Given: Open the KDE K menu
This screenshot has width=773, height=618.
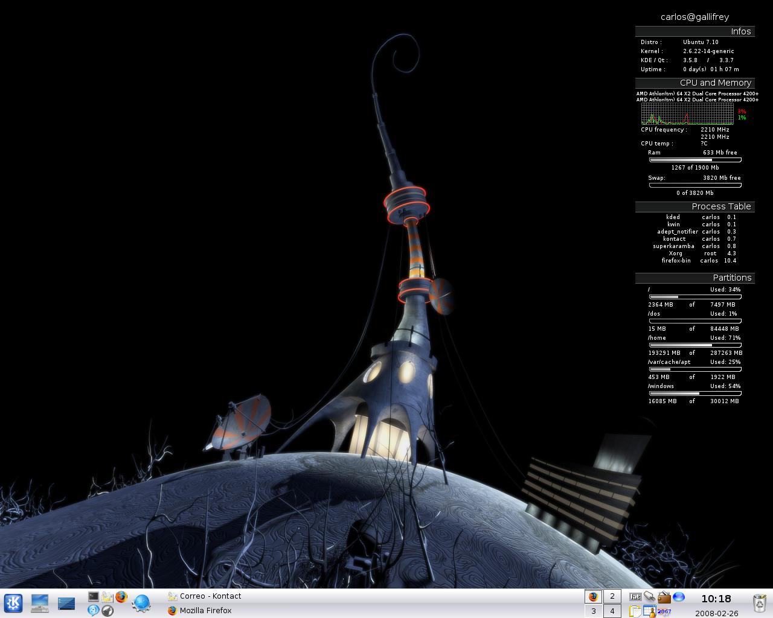Looking at the screenshot, I should [13, 603].
